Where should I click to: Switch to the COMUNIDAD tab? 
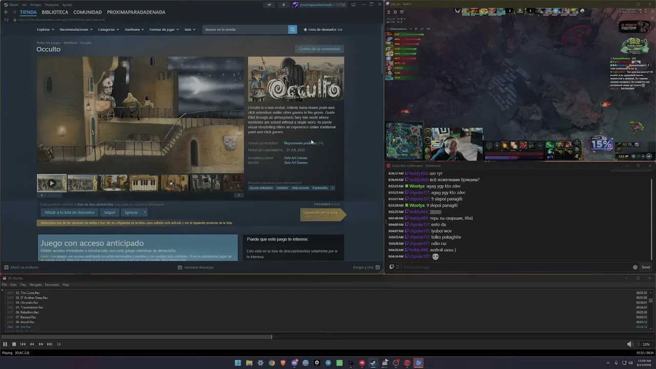click(88, 12)
